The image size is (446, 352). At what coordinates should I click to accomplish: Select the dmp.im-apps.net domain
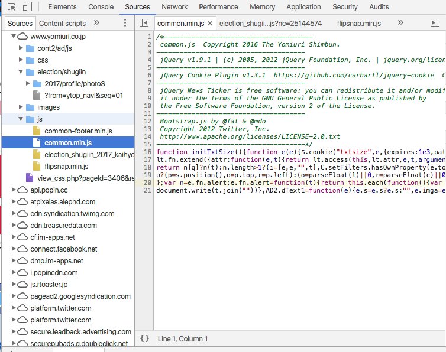click(x=57, y=261)
